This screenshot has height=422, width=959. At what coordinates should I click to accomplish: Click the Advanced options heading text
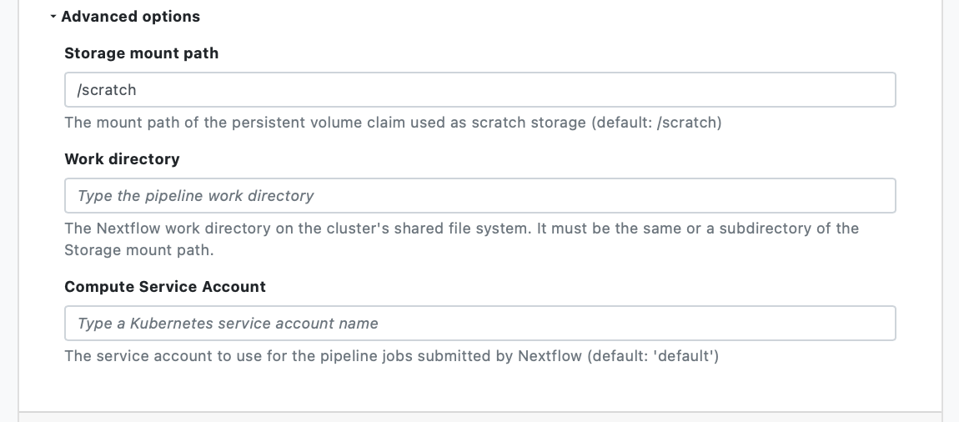coord(130,17)
